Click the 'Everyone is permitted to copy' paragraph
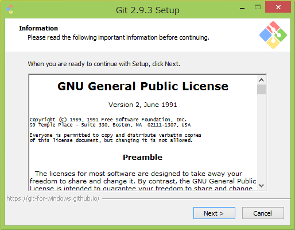 pyautogui.click(x=115, y=137)
